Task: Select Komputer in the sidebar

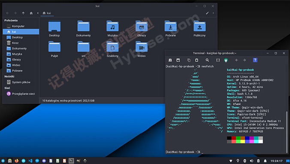Action: pos(21,26)
